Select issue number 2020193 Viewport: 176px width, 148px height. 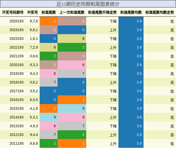click(16, 65)
